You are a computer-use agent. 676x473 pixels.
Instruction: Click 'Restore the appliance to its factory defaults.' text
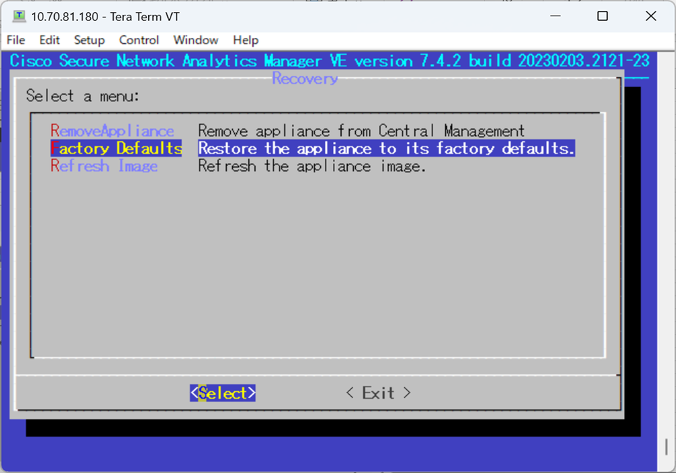point(386,148)
